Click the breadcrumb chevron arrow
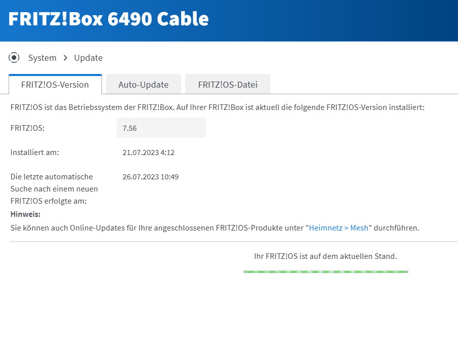This screenshot has height=342, width=458. click(x=65, y=58)
